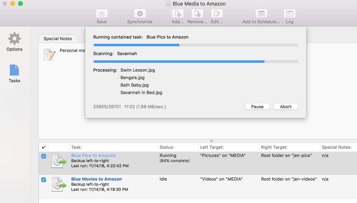The width and height of the screenshot is (357, 203).
Task: Click Root folder on "jen-pics" cell
Action: [286, 155]
